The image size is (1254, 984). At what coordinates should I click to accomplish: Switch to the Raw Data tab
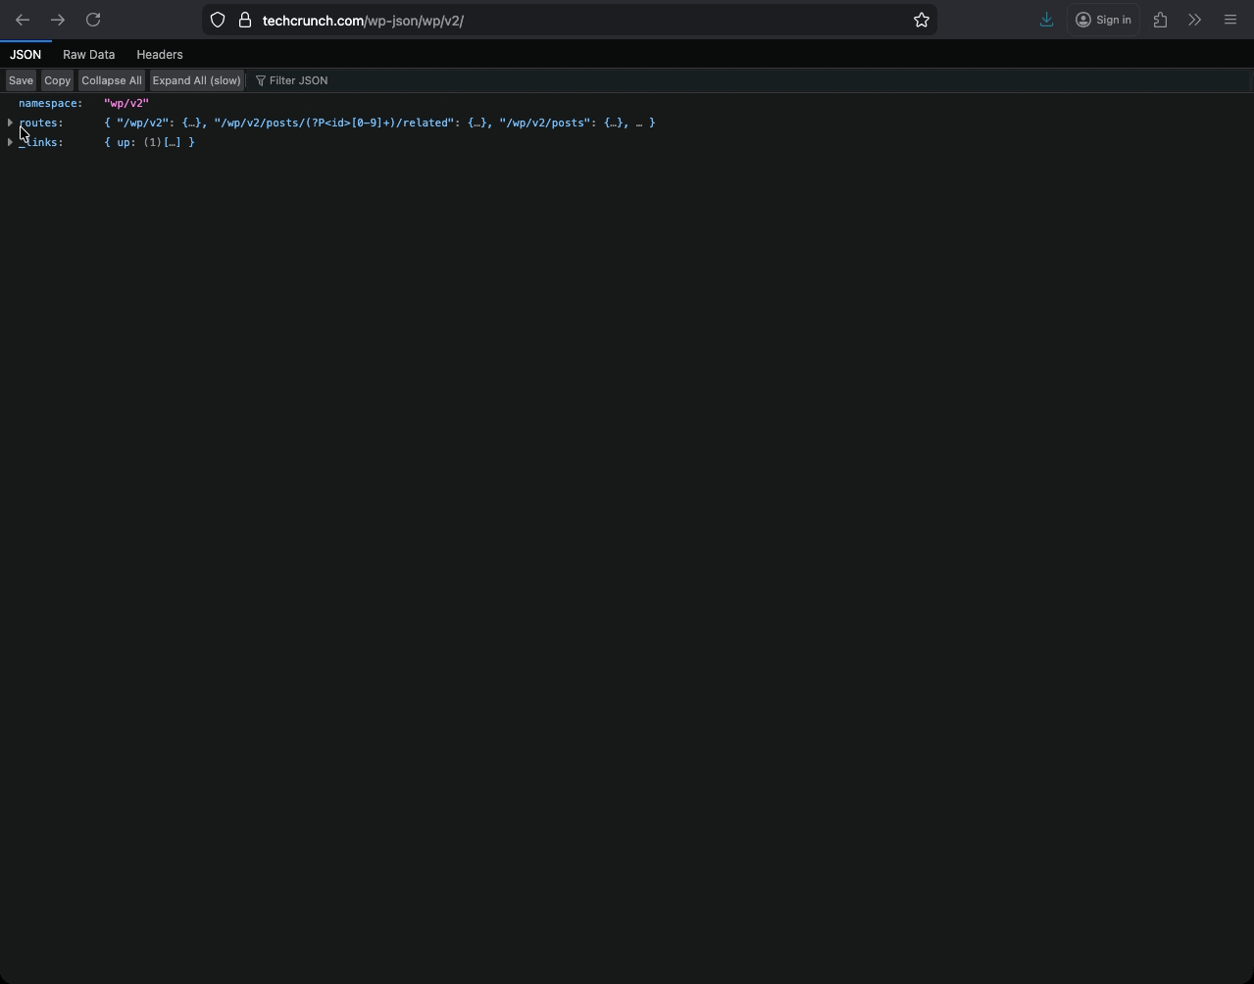pyautogui.click(x=89, y=55)
